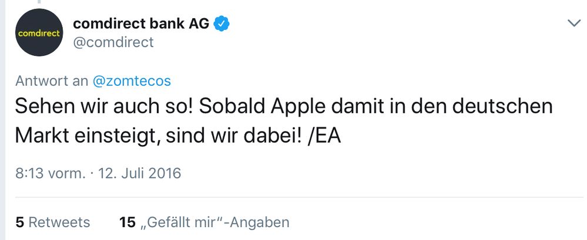The height and width of the screenshot is (240, 587).
Task: Click the likes count number 15
Action: point(128,222)
